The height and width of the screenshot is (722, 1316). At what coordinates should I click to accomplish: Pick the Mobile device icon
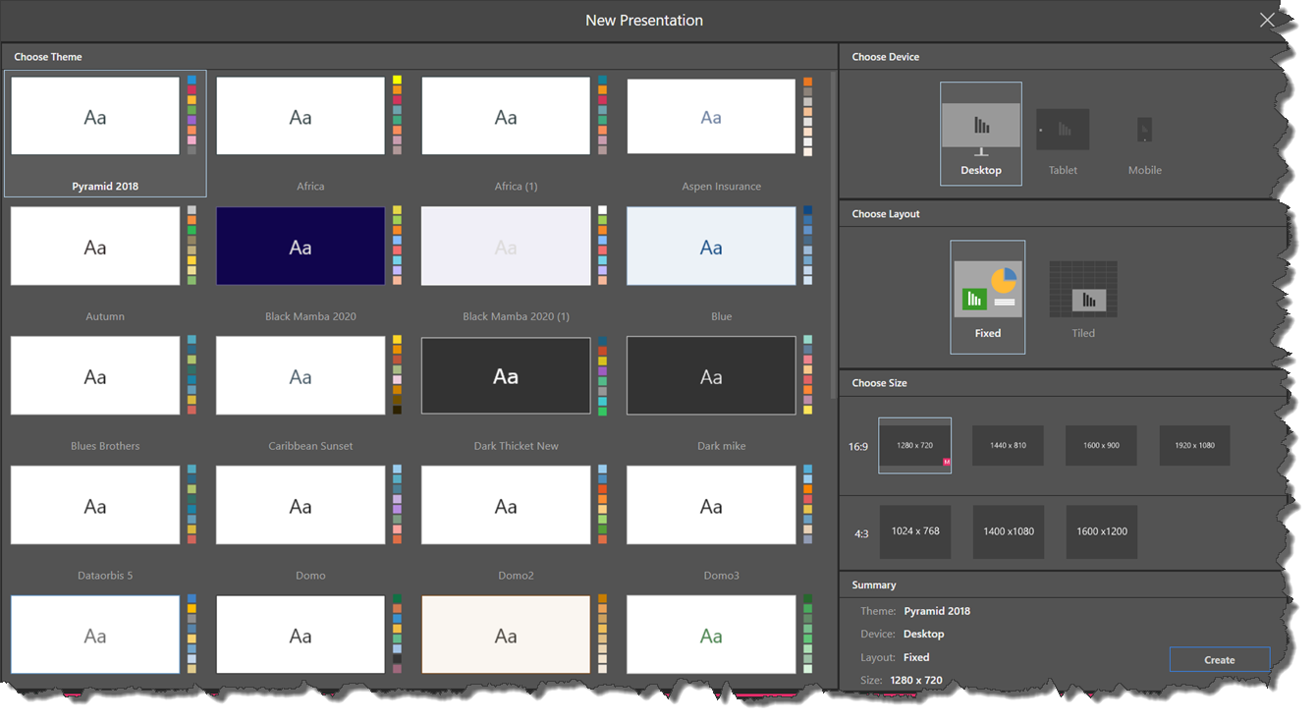click(1144, 131)
